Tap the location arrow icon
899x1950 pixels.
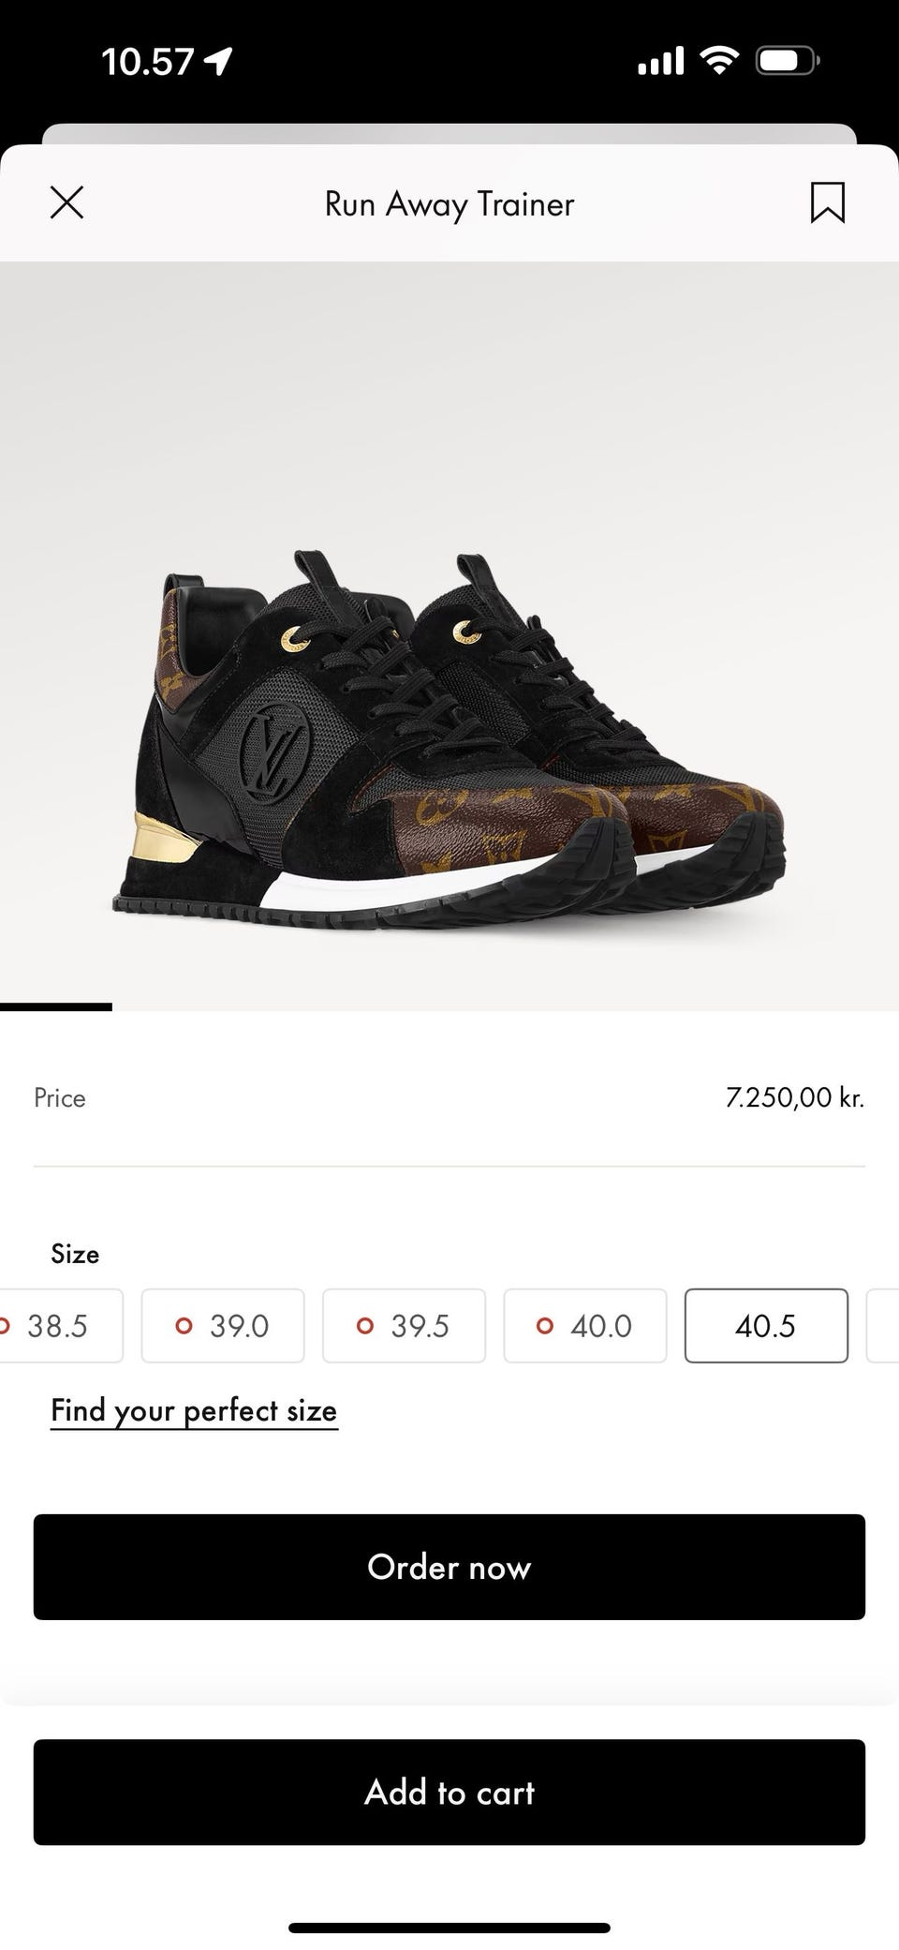219,62
